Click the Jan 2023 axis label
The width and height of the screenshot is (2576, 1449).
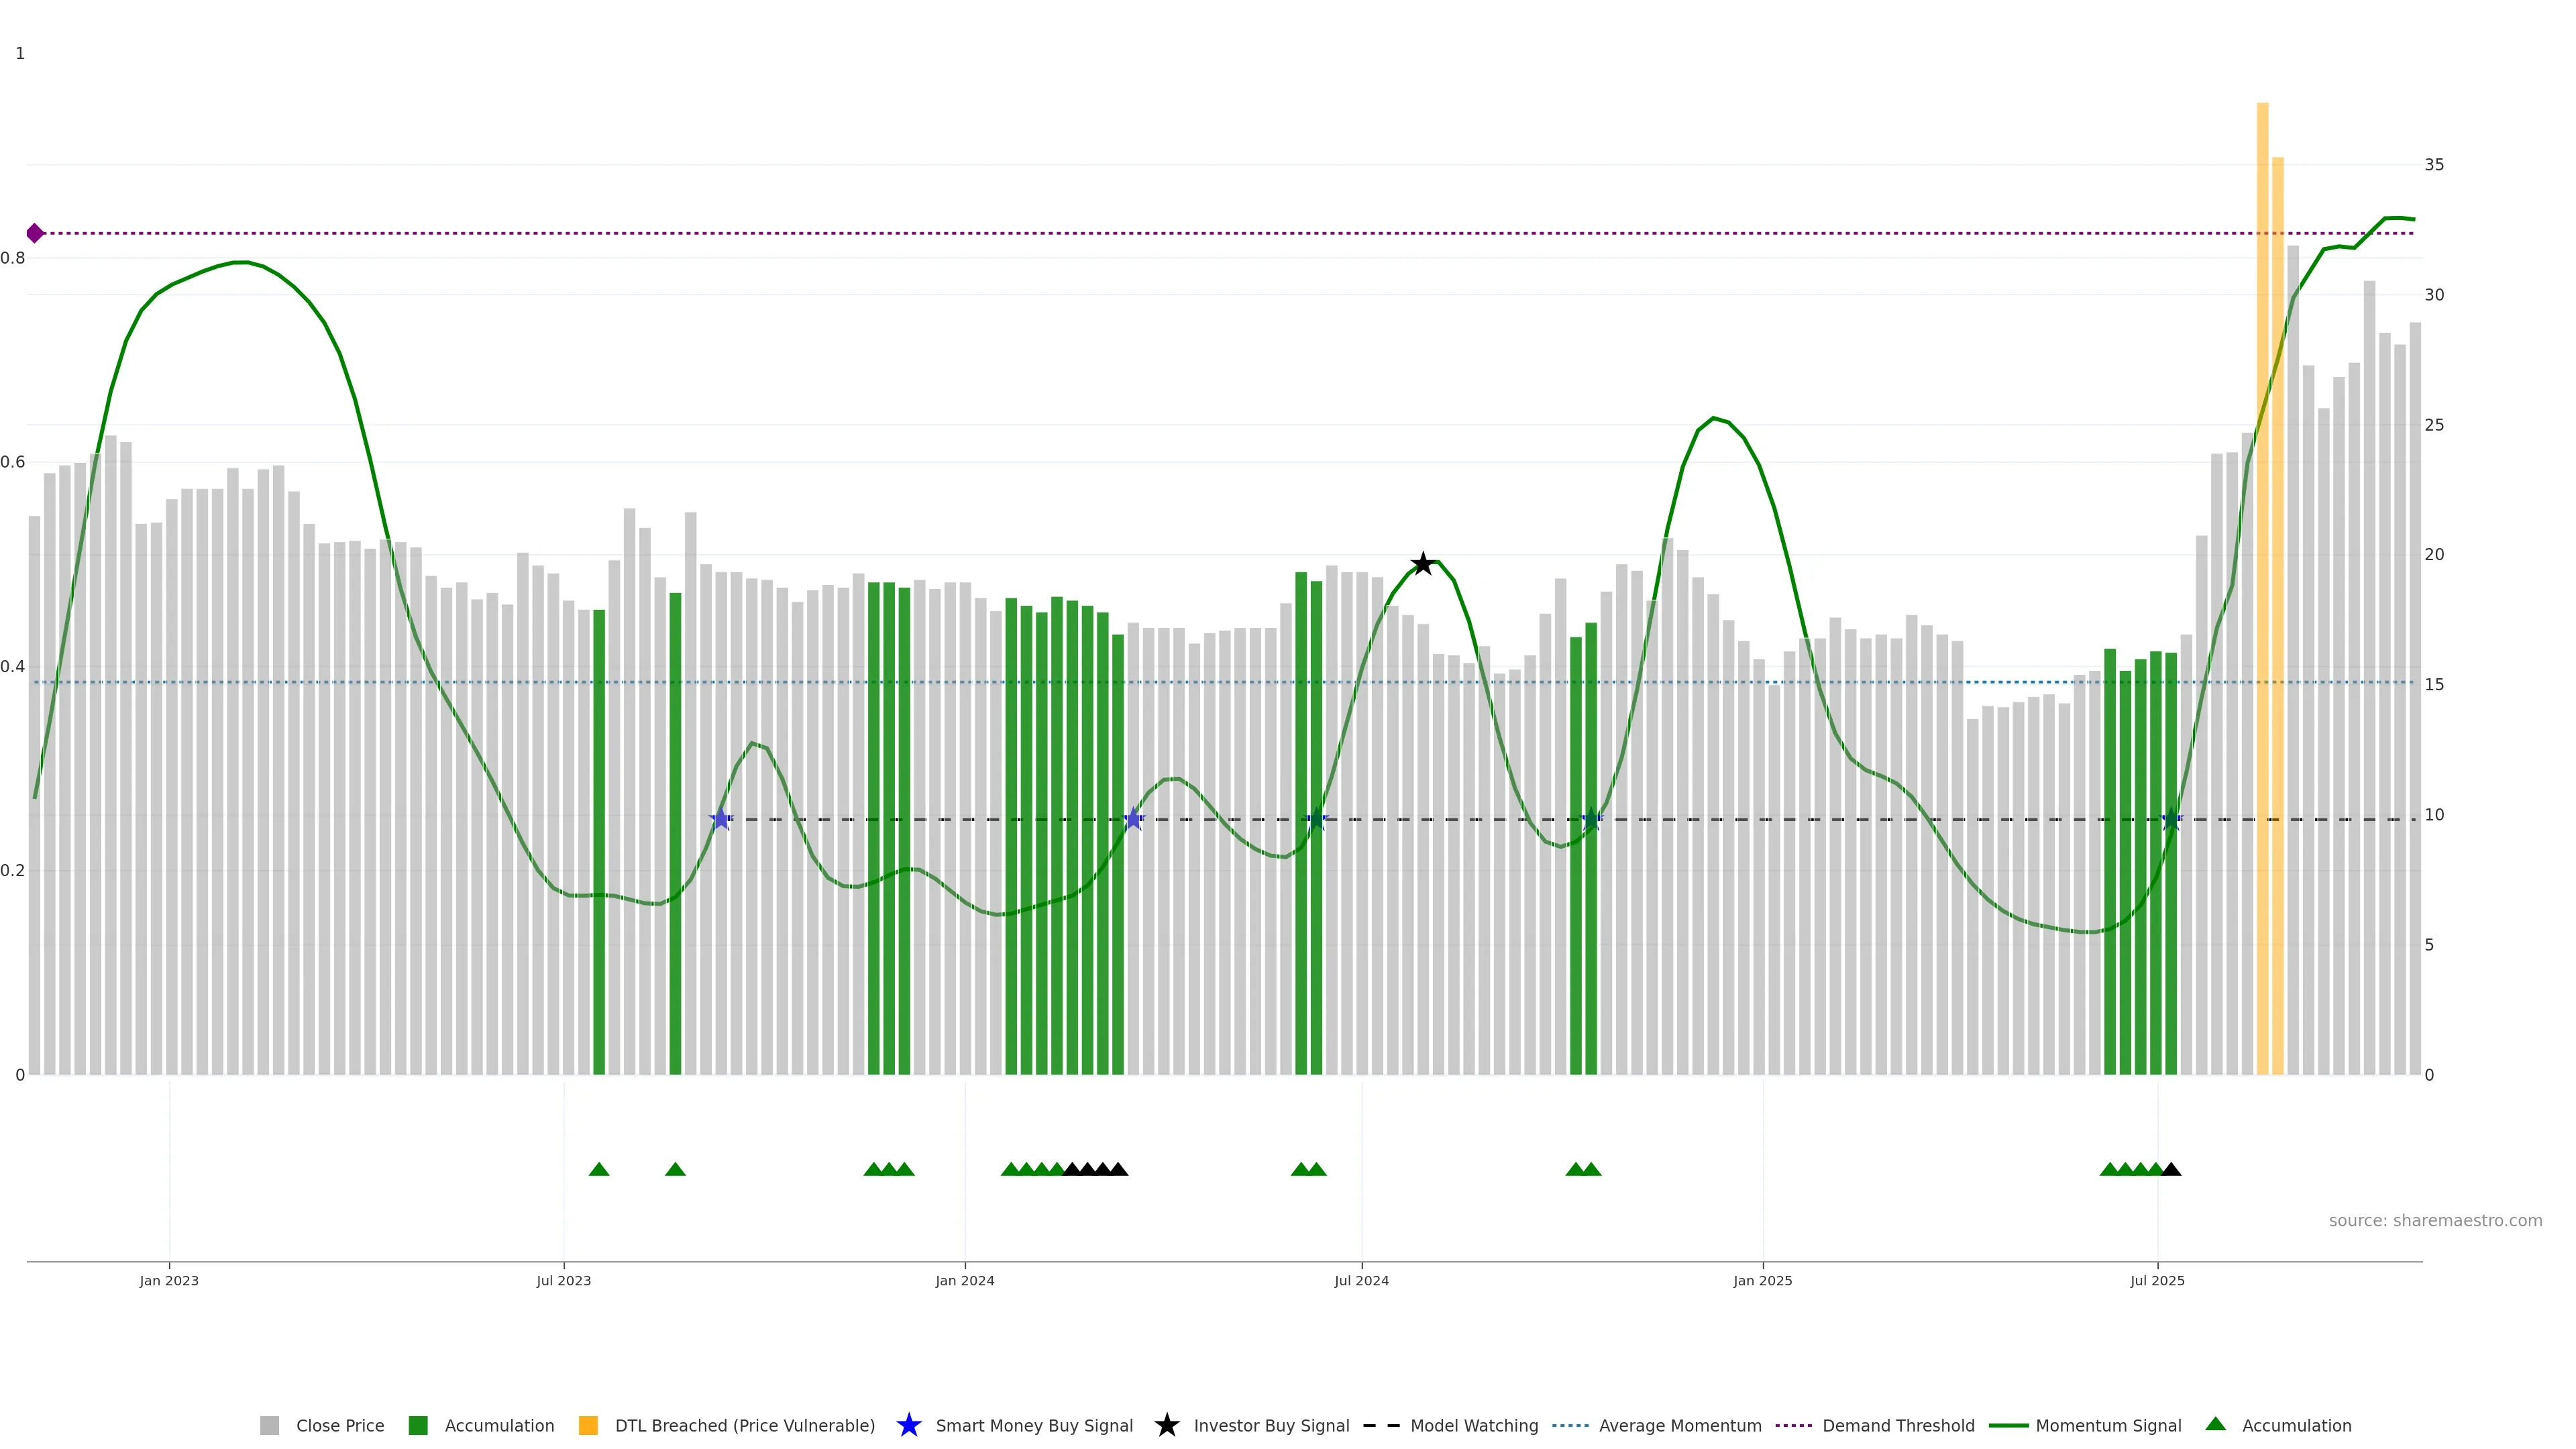169,1280
